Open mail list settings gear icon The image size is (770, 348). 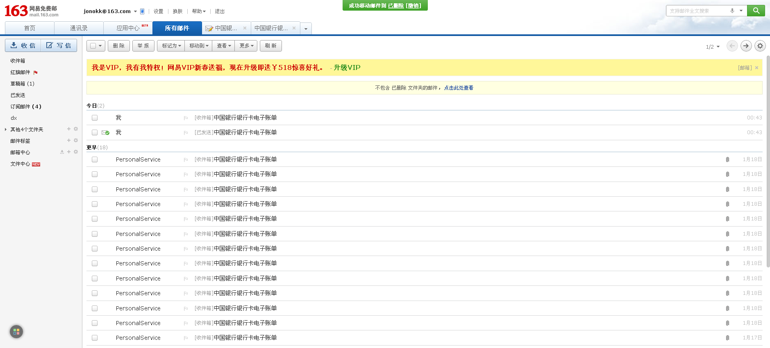[x=760, y=46]
